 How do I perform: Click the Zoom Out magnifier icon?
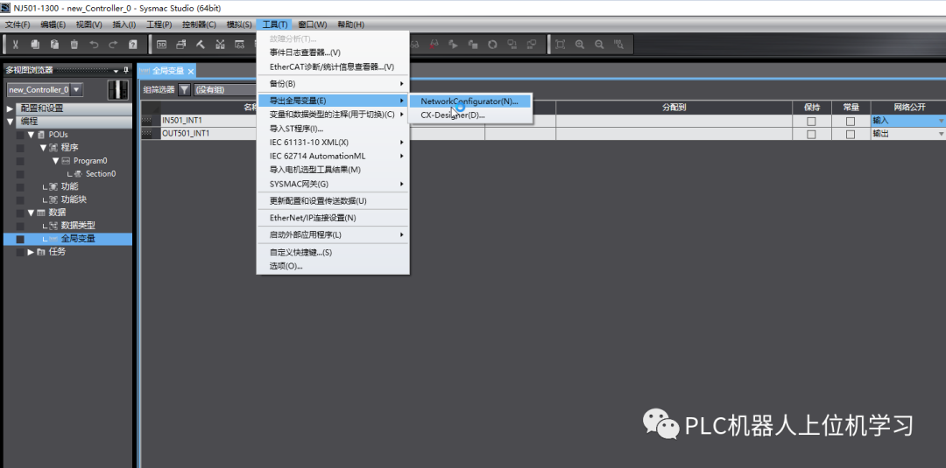point(599,44)
